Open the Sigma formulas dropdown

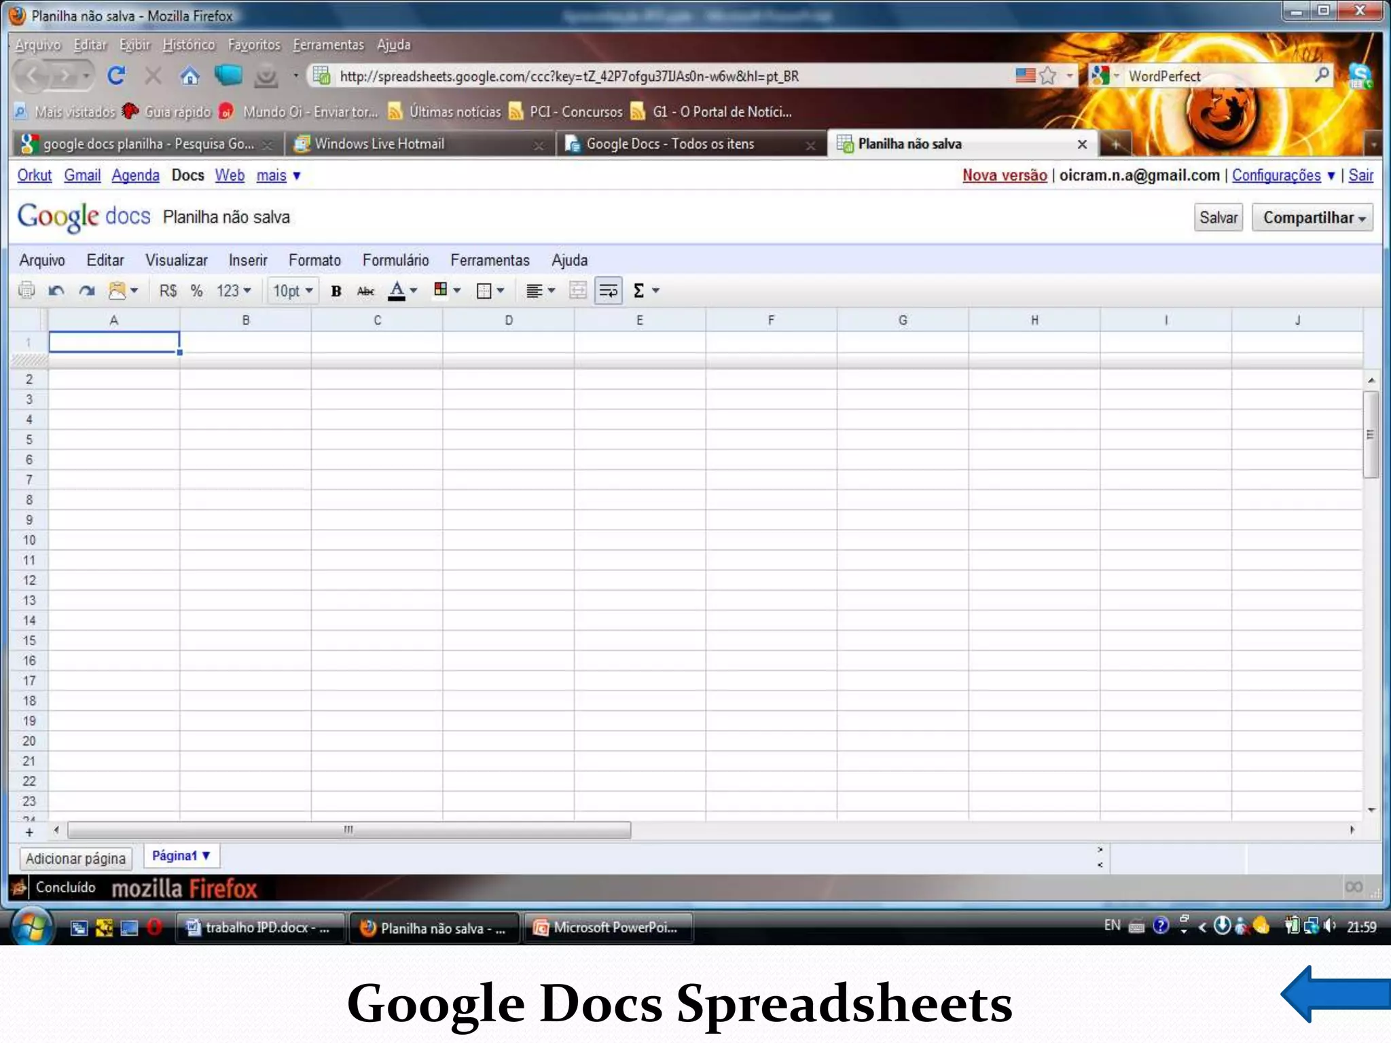tap(646, 291)
